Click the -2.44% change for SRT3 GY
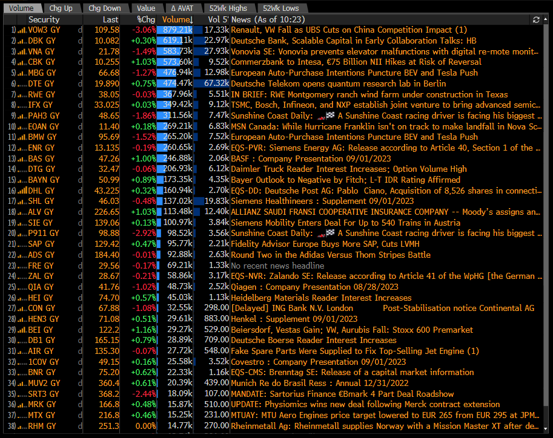 point(144,394)
